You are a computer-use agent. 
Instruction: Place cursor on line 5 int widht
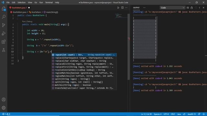pos(36,30)
